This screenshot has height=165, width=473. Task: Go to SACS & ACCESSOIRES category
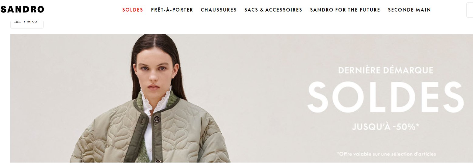tap(273, 10)
